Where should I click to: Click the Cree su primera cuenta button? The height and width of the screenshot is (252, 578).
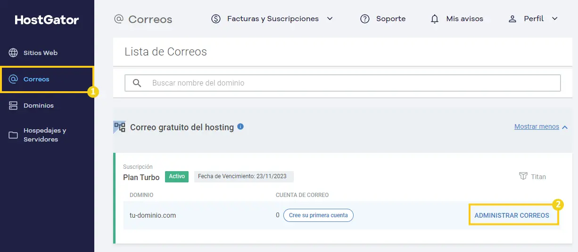(318, 215)
